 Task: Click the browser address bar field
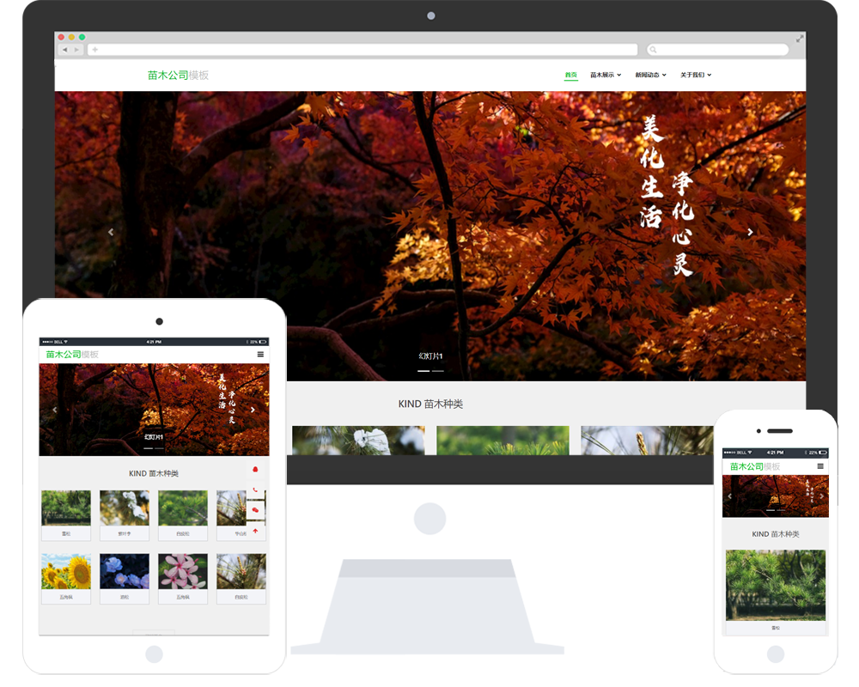click(362, 50)
